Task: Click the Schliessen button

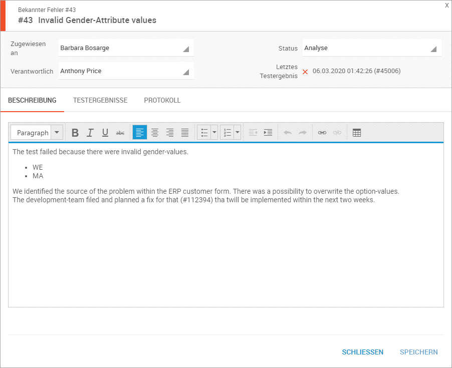Action: point(363,352)
